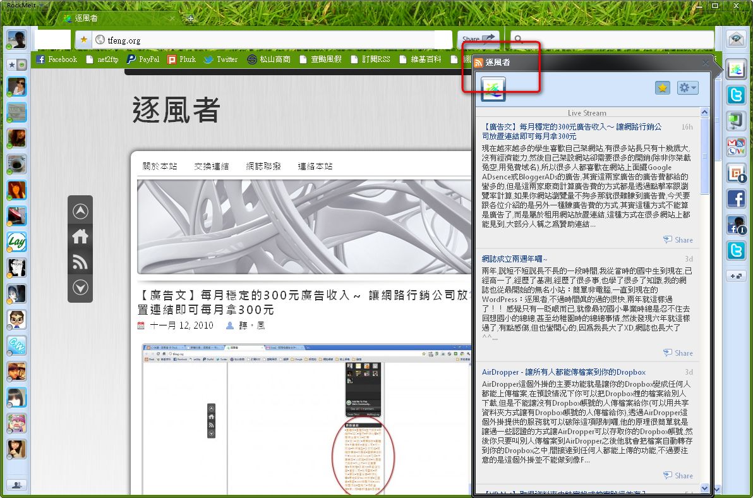
Task: Open the 關於本站 page menu item
Action: coord(160,166)
